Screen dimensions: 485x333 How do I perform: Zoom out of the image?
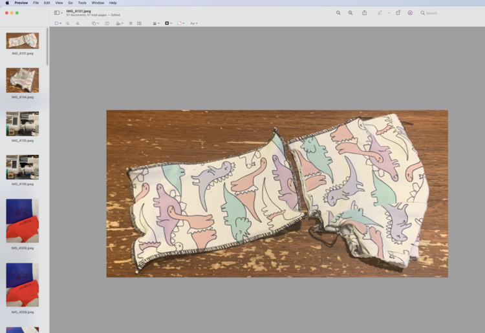click(x=338, y=13)
